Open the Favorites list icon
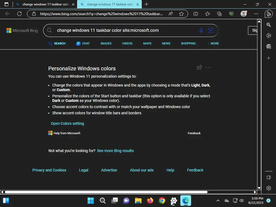This screenshot has width=276, height=207. point(208,14)
